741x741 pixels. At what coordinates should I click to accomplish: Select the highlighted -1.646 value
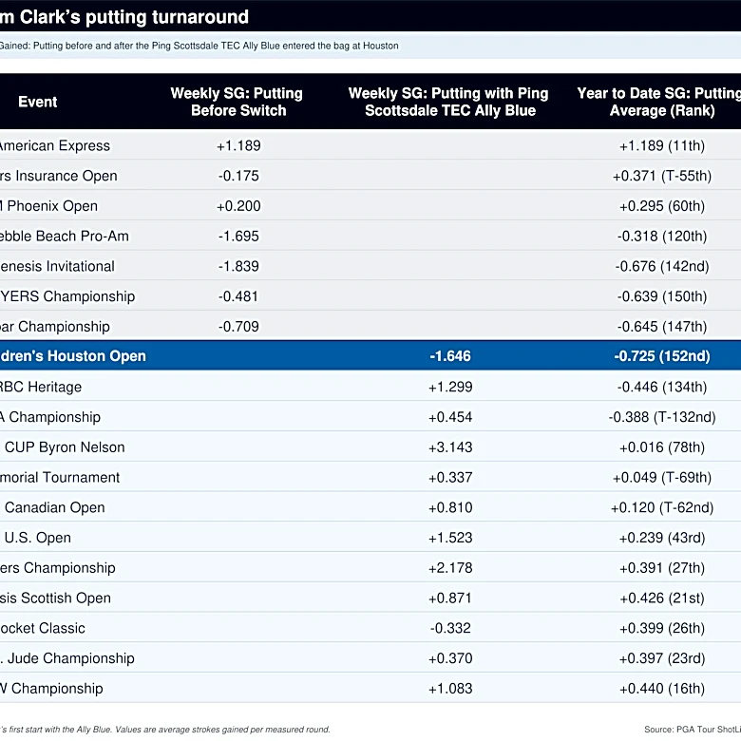[x=450, y=356]
